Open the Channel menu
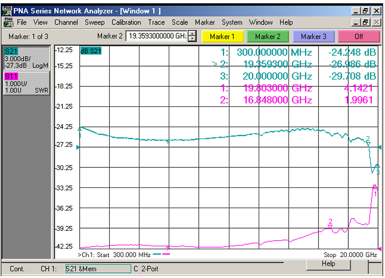385x278 pixels. (66, 23)
